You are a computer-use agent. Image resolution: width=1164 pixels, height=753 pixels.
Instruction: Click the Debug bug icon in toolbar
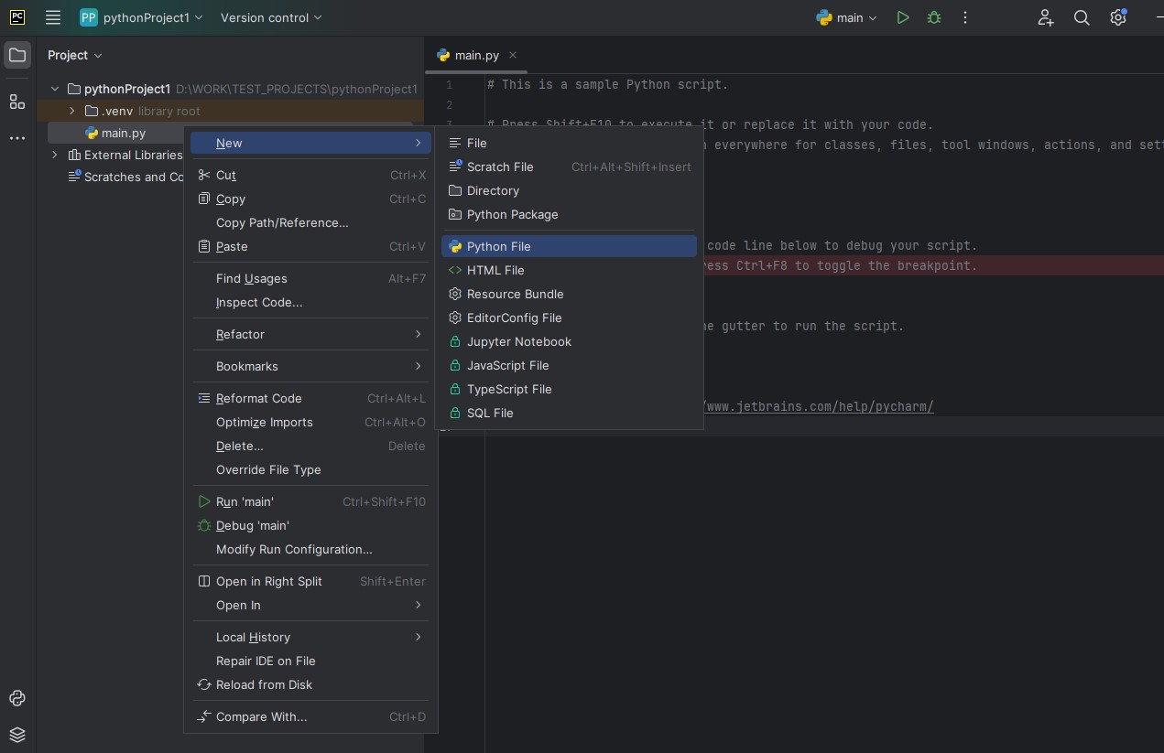pos(934,17)
